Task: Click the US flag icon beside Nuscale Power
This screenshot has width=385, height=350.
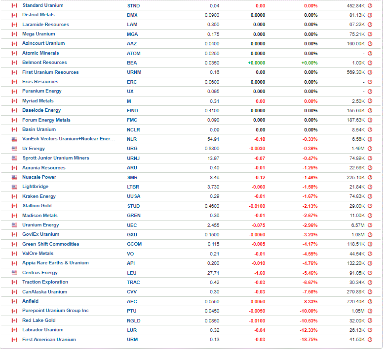Action: [14, 177]
